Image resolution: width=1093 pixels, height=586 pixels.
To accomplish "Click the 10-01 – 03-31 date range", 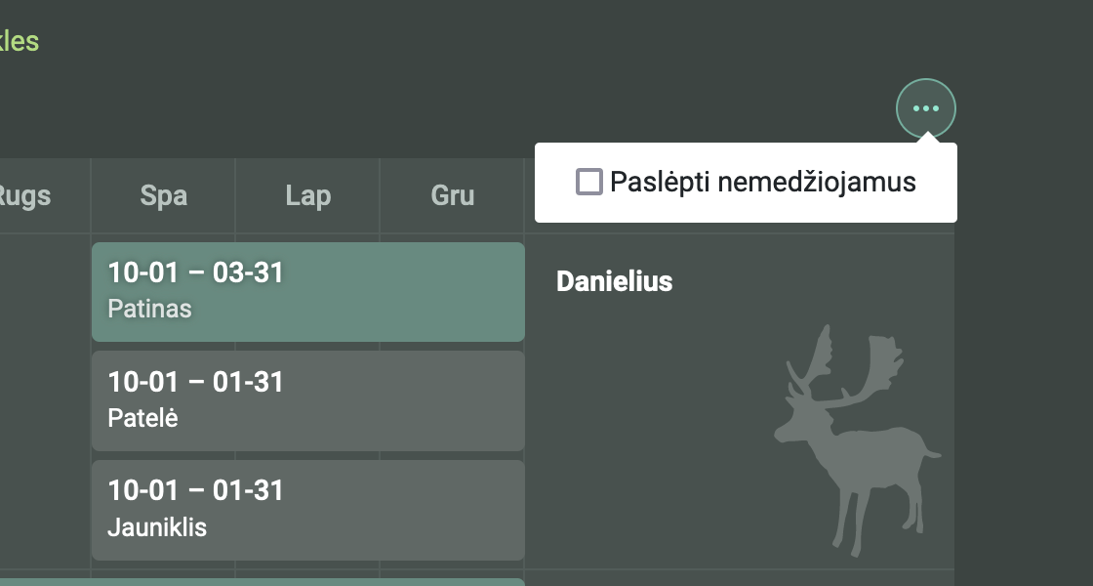I will coord(195,272).
